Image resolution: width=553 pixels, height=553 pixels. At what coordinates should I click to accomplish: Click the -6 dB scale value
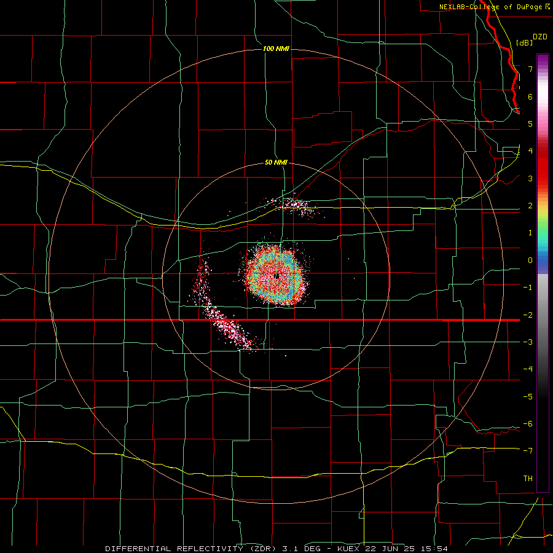[x=528, y=424]
